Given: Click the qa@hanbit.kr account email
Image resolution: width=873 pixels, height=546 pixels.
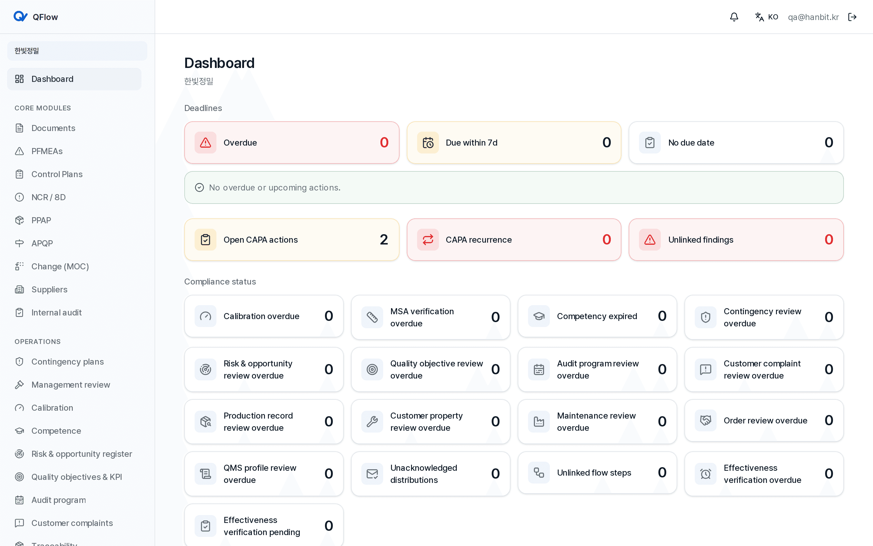Looking at the screenshot, I should pos(813,17).
